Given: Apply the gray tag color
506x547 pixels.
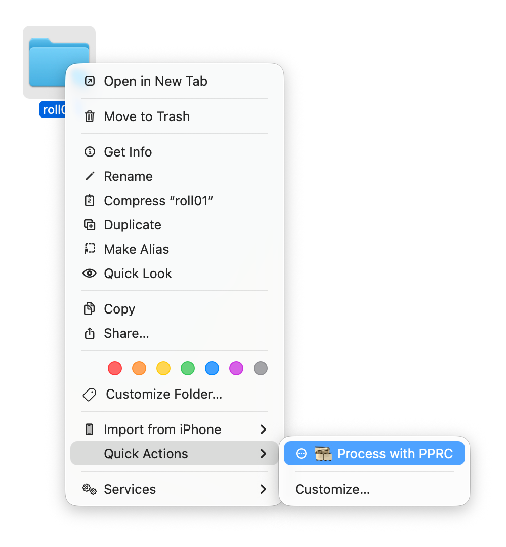Looking at the screenshot, I should pyautogui.click(x=261, y=368).
